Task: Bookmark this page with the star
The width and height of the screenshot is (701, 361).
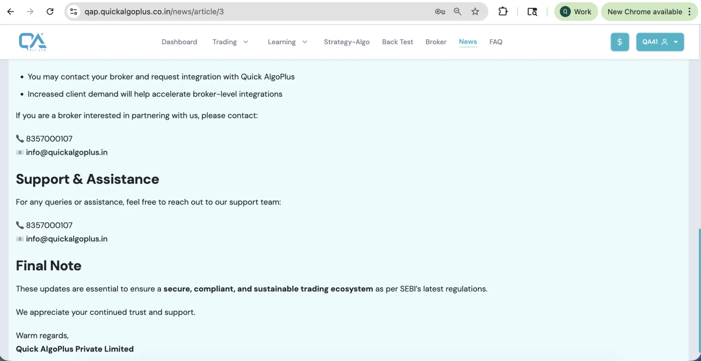Action: (x=475, y=12)
